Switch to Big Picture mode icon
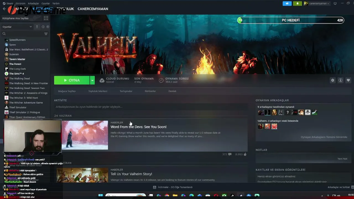Screen dimensions: 354x199 [335, 4]
